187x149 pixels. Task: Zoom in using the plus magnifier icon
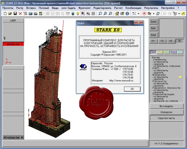(105, 14)
